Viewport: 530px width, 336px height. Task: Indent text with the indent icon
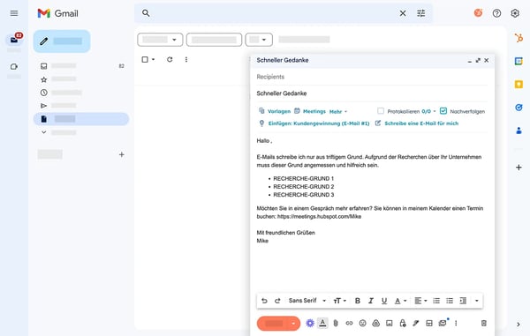[x=463, y=301]
